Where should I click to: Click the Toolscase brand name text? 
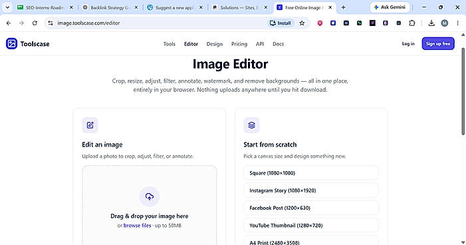pos(35,44)
